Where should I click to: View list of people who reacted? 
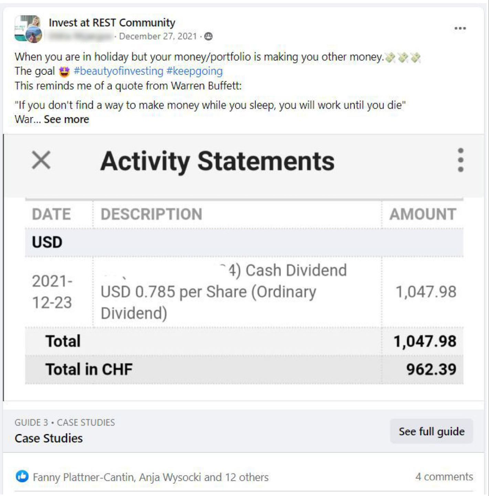point(150,477)
